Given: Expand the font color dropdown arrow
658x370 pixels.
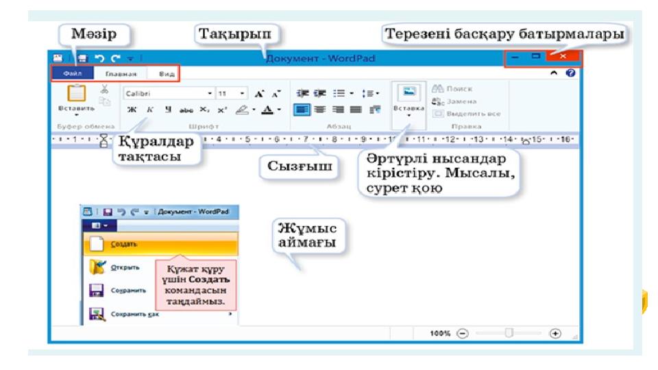Looking at the screenshot, I should pyautogui.click(x=279, y=110).
